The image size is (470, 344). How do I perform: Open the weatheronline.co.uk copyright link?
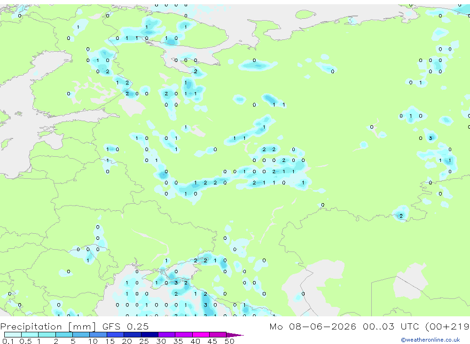pos(431,340)
